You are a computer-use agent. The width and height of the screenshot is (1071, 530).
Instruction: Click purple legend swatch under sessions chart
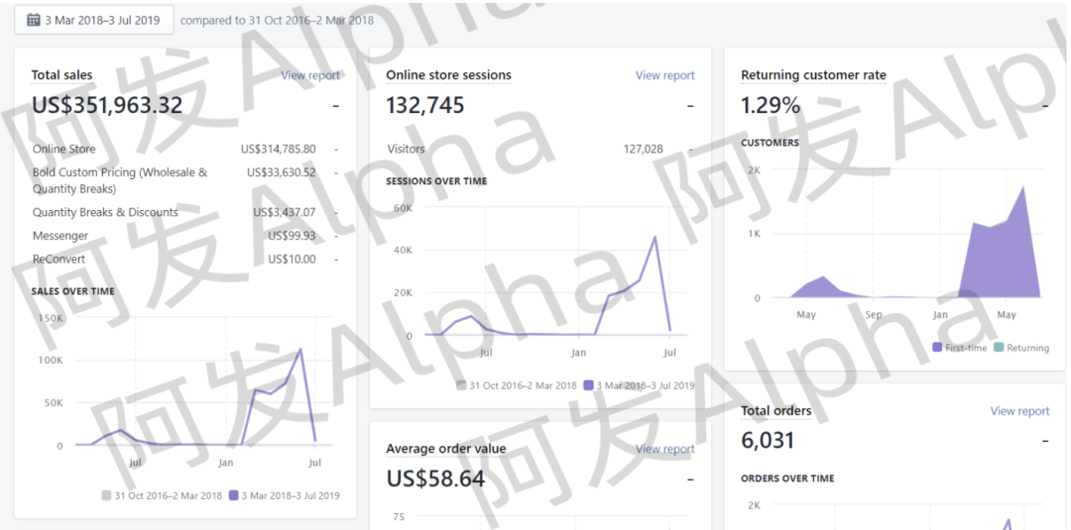(x=588, y=385)
